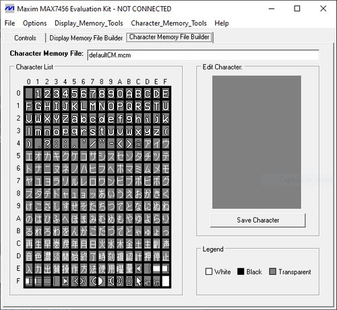337x310 pixels.
Task: Select the speaker icon character in row F
Action: pos(111,281)
